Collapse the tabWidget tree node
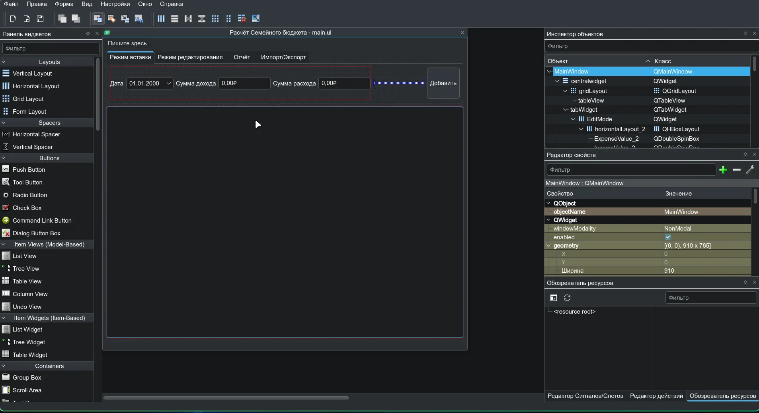The width and height of the screenshot is (759, 413). [565, 110]
